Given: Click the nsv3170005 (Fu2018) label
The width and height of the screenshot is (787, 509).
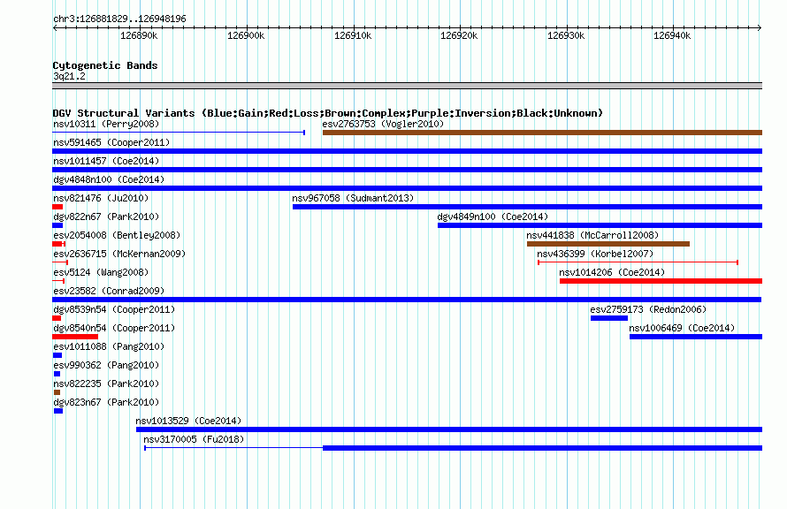Looking at the screenshot, I should 194,439.
